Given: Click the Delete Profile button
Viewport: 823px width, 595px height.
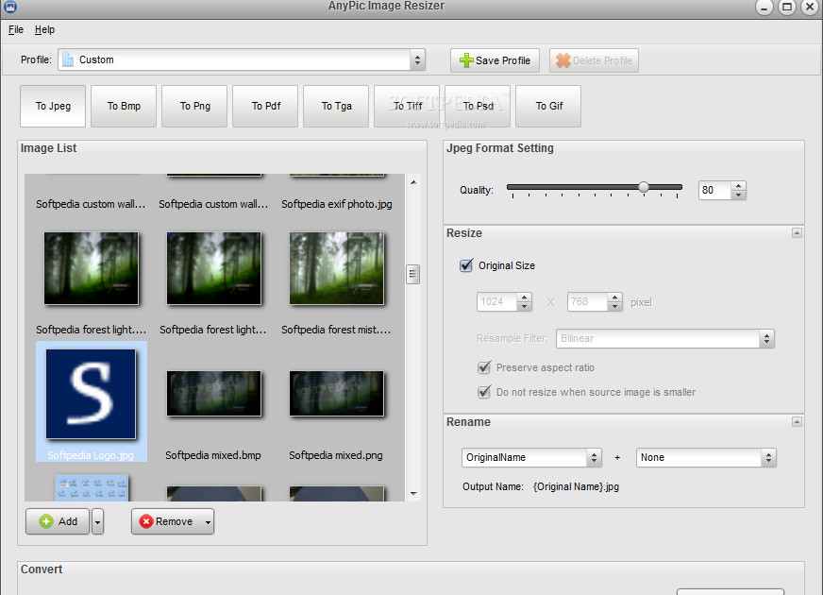Looking at the screenshot, I should tap(594, 60).
